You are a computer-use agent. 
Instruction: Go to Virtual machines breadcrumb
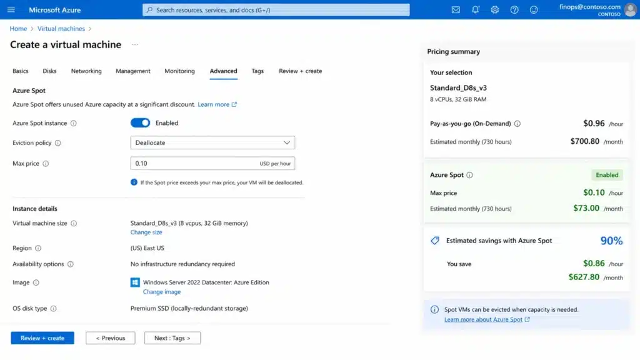(61, 29)
